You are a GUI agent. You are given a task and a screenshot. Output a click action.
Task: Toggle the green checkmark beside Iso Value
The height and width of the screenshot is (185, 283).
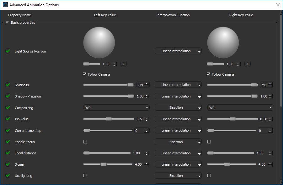tap(8, 119)
